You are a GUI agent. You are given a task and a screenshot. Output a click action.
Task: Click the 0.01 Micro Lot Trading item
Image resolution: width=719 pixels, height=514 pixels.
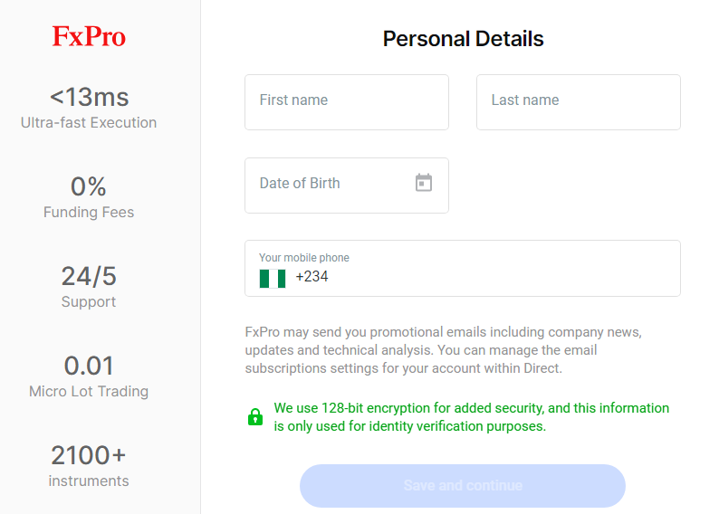pos(89,376)
